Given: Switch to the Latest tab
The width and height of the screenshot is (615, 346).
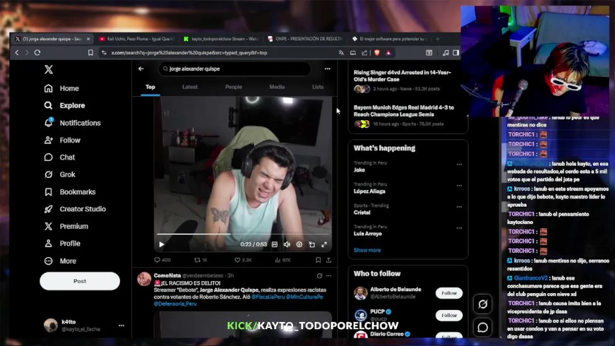Looking at the screenshot, I should tap(190, 87).
